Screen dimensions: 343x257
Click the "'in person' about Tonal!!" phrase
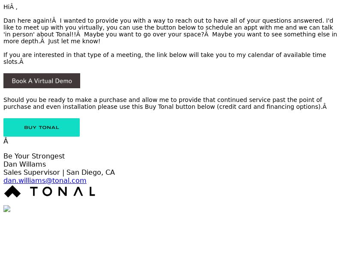(x=40, y=34)
